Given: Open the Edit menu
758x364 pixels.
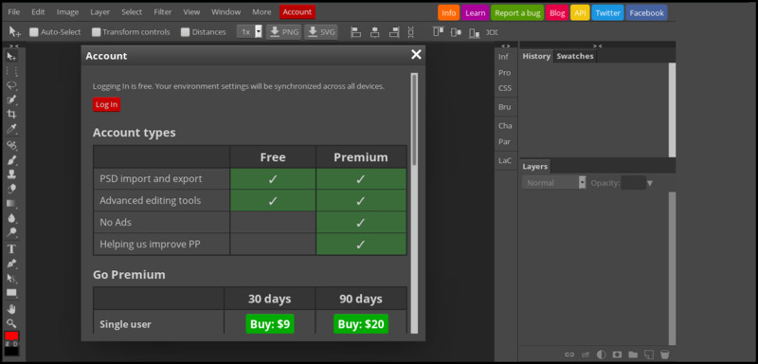Looking at the screenshot, I should point(38,12).
